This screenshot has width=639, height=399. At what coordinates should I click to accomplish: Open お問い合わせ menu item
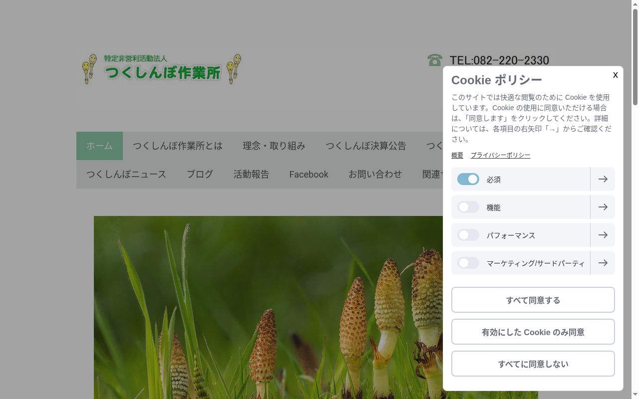[375, 174]
